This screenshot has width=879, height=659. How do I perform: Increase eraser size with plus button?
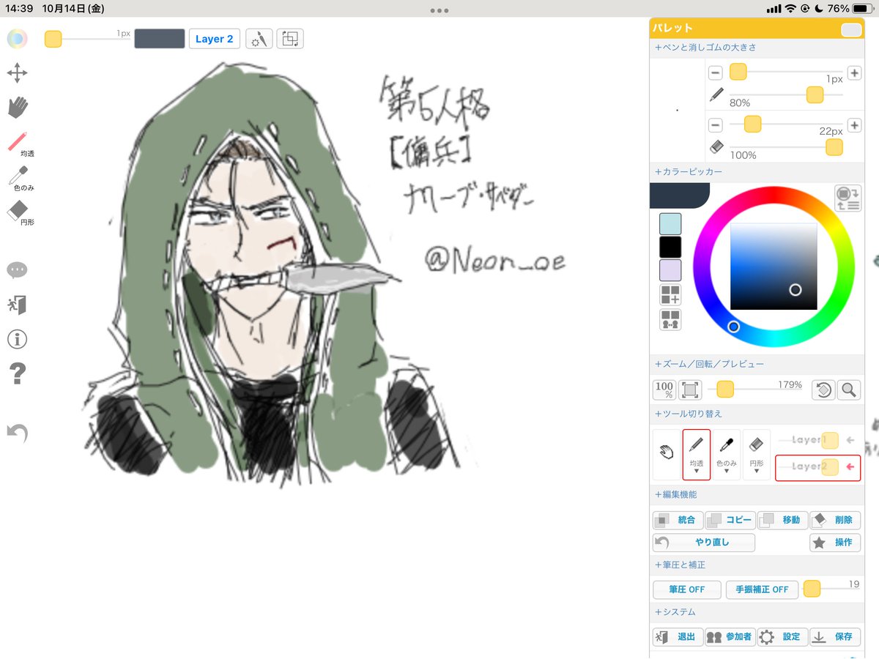pos(854,124)
